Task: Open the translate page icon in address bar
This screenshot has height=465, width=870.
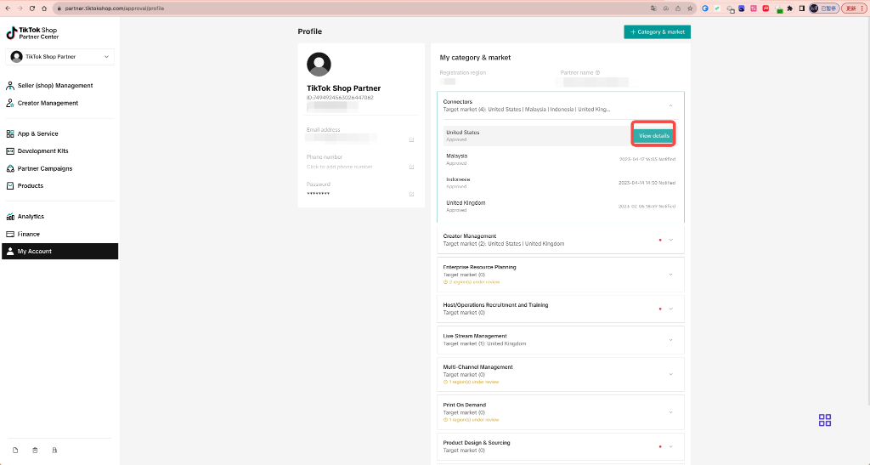Action: 653,9
